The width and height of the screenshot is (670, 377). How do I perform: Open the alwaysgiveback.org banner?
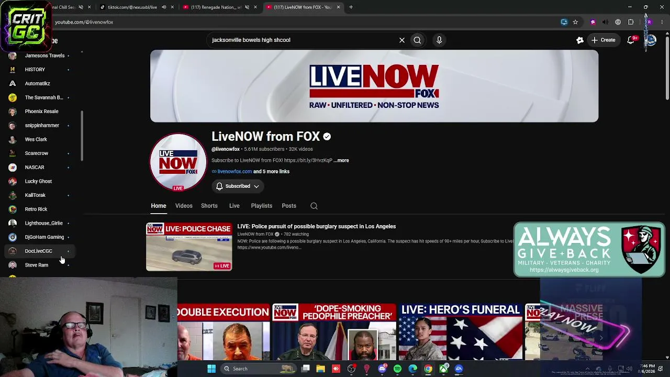pos(589,250)
